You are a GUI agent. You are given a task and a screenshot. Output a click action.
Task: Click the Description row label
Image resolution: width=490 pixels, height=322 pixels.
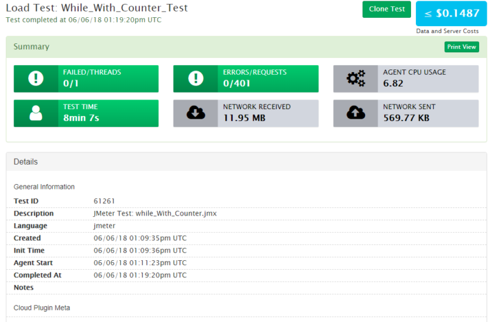(33, 214)
